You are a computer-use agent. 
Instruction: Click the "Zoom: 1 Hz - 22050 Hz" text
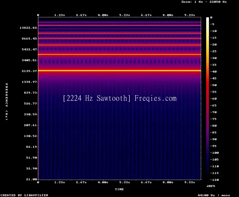click(204, 2)
